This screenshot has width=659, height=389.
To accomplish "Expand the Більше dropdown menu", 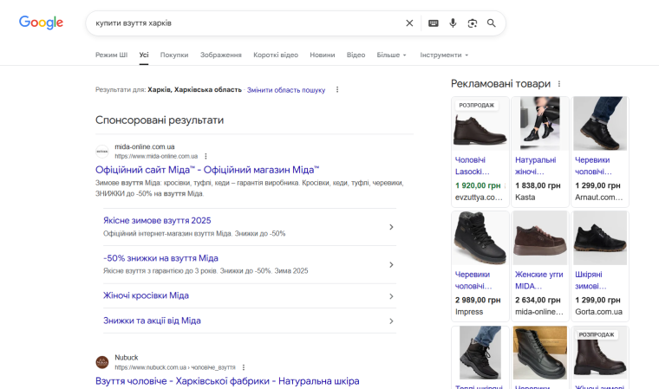I will pyautogui.click(x=390, y=55).
